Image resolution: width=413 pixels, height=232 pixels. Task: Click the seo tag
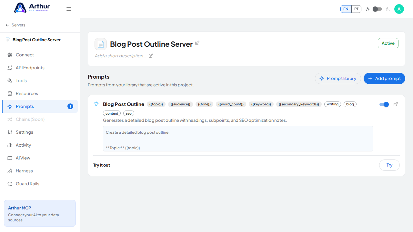click(129, 113)
